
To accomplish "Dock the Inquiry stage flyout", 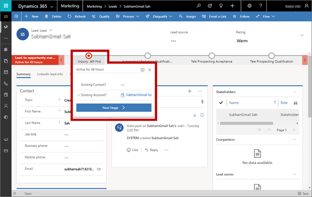I will (143, 70).
